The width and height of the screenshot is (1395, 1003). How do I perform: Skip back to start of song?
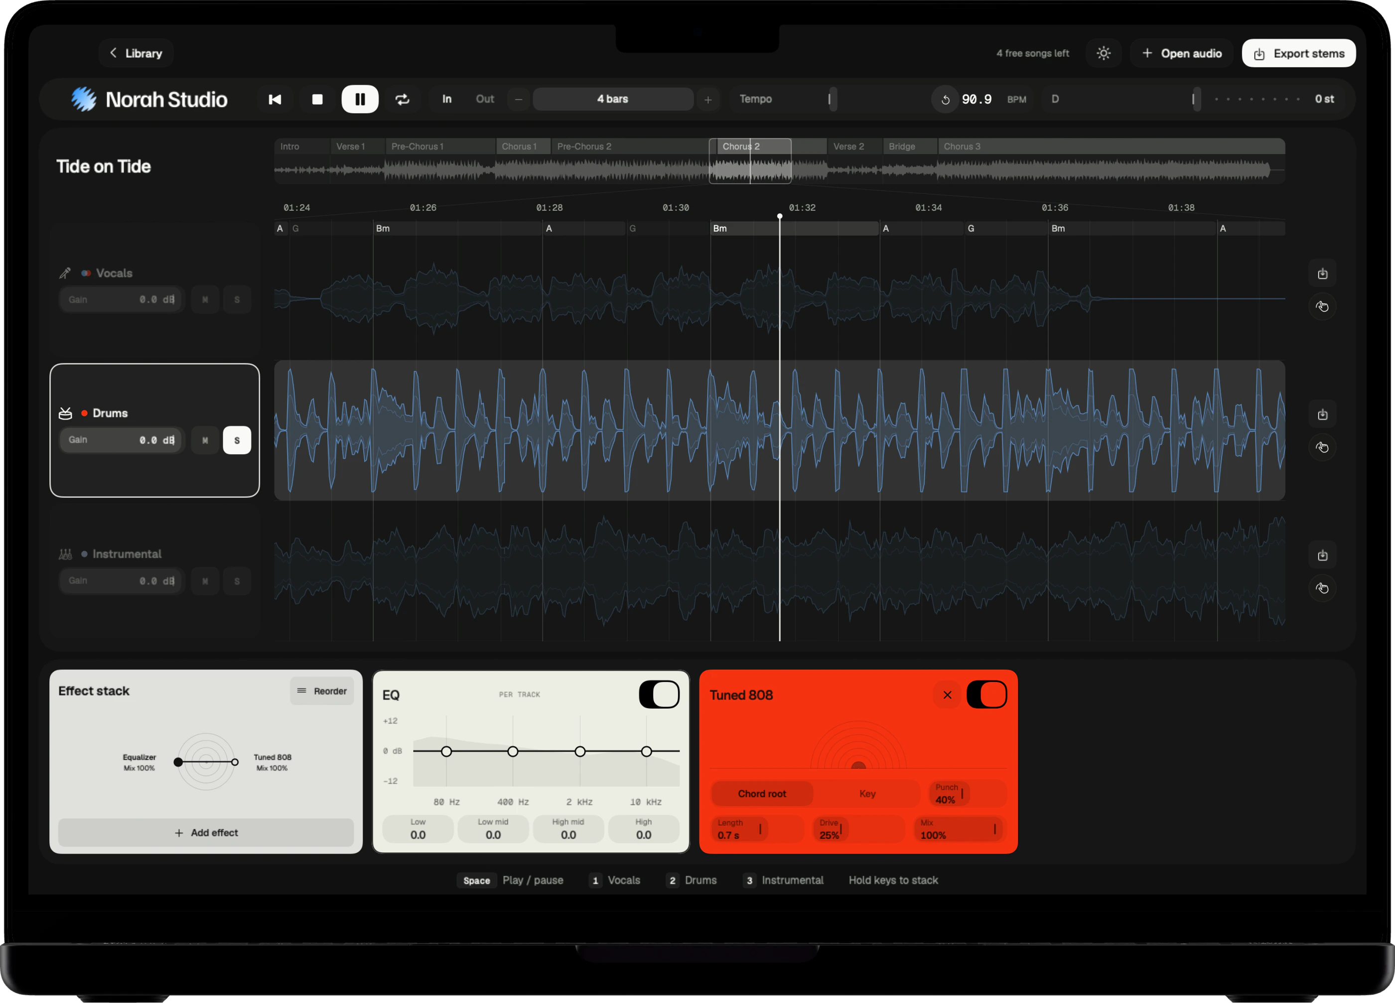(x=275, y=99)
